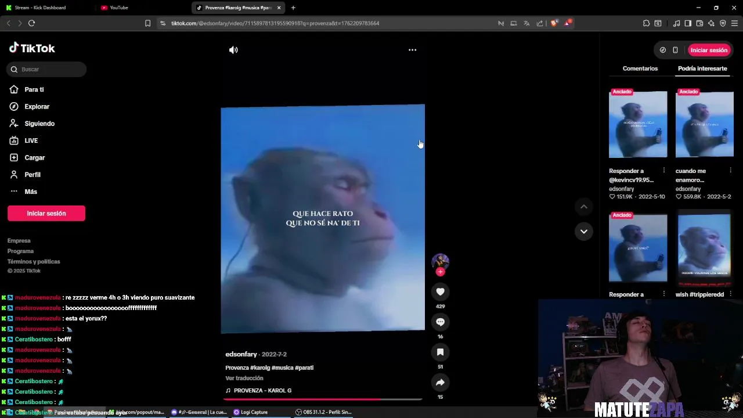Expand the Programa footer section

point(20,251)
